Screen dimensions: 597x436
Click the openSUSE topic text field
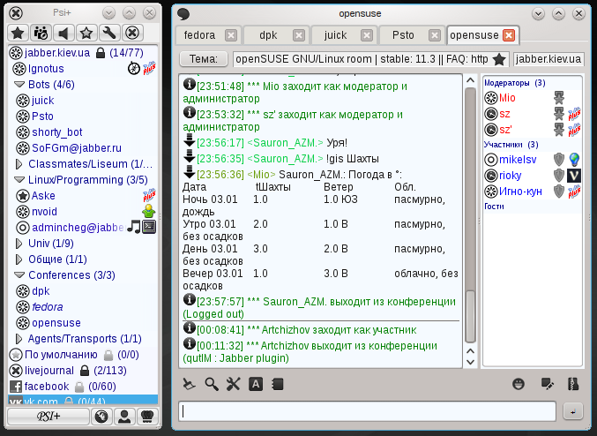point(371,59)
